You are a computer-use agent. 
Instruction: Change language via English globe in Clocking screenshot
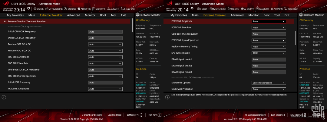click(38, 9)
